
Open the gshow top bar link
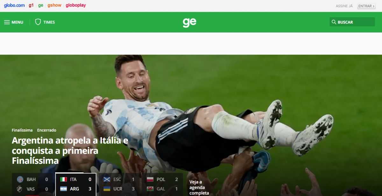tap(54, 5)
